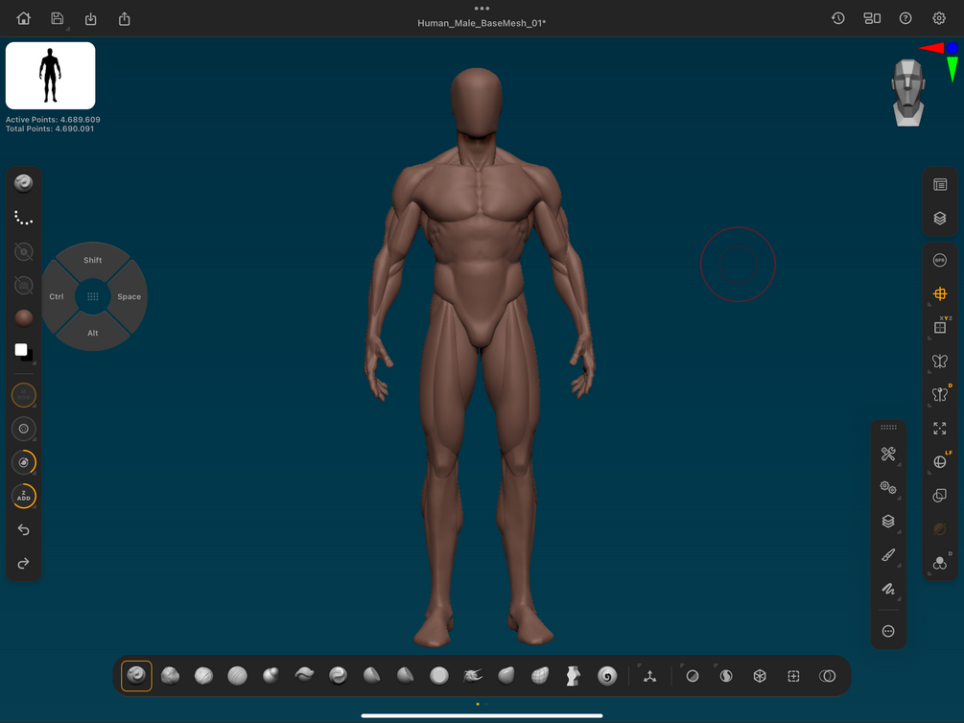The width and height of the screenshot is (964, 723).
Task: Select the ZModeler grid-sphere brush
Action: pos(539,676)
